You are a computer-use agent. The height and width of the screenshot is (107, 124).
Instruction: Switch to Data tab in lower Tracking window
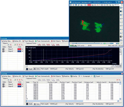[x=37, y=104]
